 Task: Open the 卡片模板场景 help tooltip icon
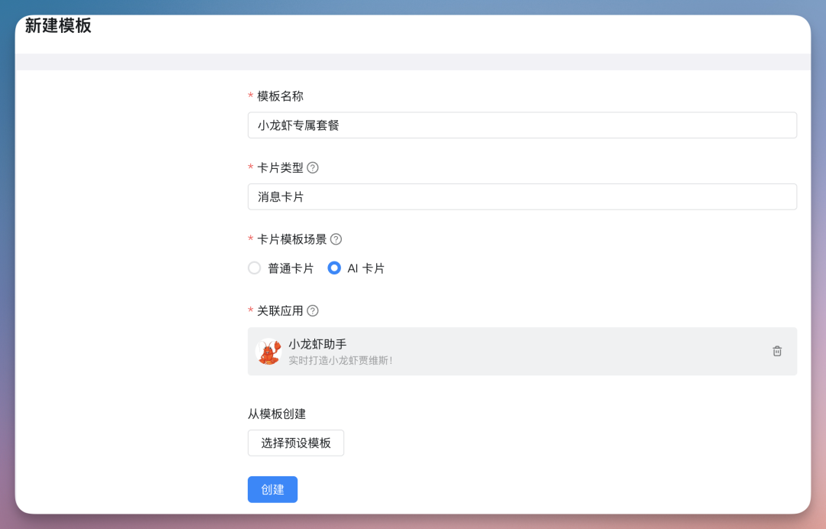click(336, 239)
